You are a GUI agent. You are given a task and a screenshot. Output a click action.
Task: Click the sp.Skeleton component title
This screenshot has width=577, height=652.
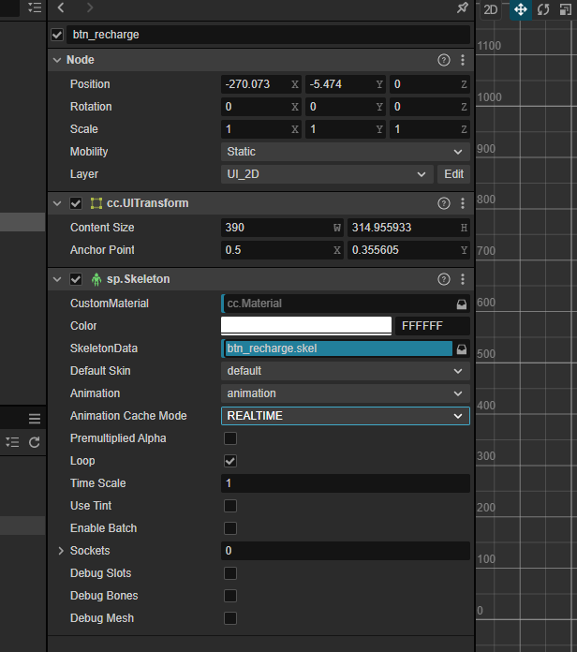pyautogui.click(x=138, y=279)
